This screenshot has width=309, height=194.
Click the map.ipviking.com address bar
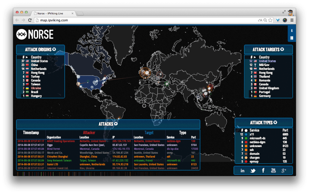pos(145,20)
